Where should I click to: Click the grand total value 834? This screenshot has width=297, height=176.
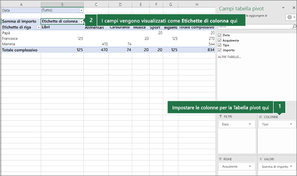(211, 50)
